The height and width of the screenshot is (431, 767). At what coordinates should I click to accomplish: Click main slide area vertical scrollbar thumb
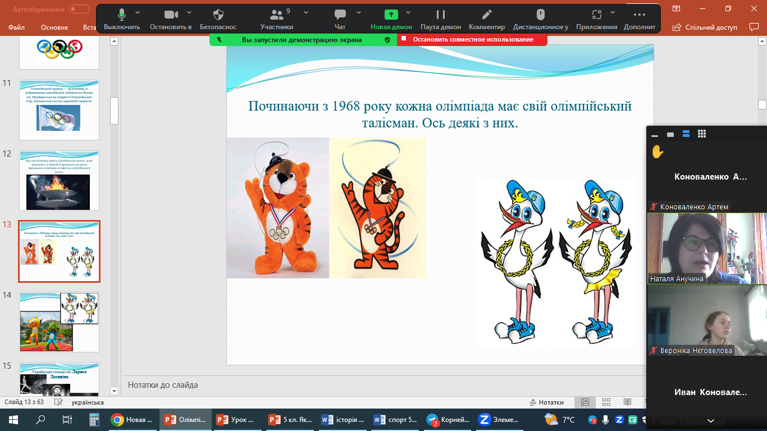[x=762, y=104]
